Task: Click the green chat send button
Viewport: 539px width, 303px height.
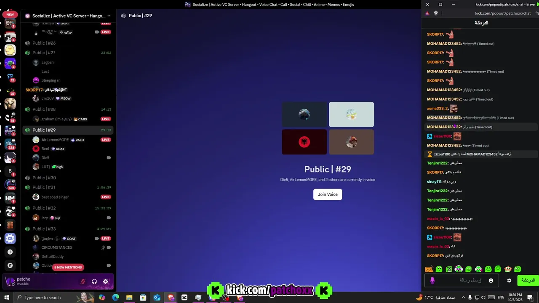Action: click(x=528, y=280)
